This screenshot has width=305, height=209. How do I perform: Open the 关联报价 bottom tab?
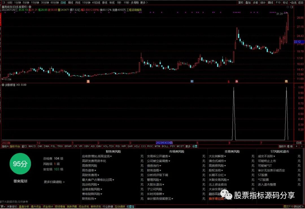click(12, 207)
